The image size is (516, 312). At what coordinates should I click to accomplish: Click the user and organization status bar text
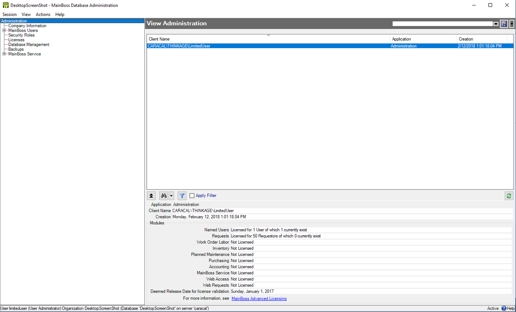105,309
